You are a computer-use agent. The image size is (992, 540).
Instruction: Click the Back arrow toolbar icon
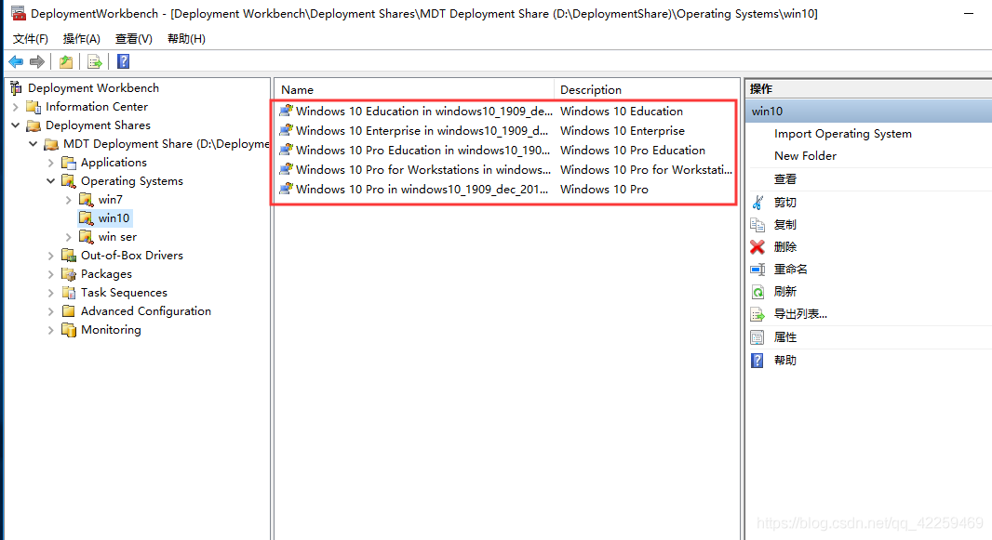(16, 61)
